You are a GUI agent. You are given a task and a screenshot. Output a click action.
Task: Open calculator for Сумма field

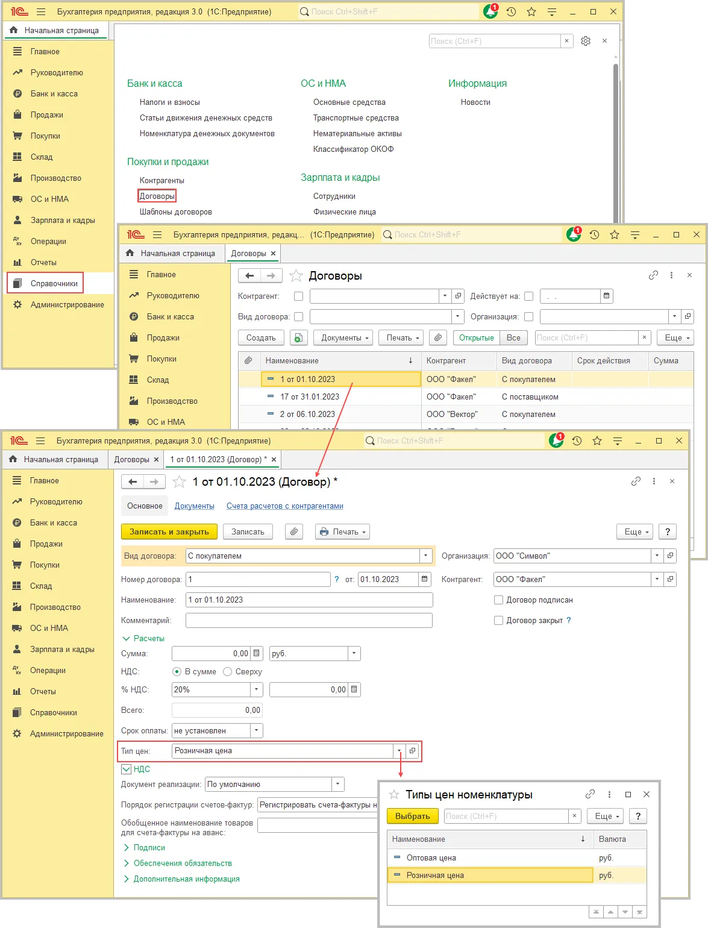point(257,653)
